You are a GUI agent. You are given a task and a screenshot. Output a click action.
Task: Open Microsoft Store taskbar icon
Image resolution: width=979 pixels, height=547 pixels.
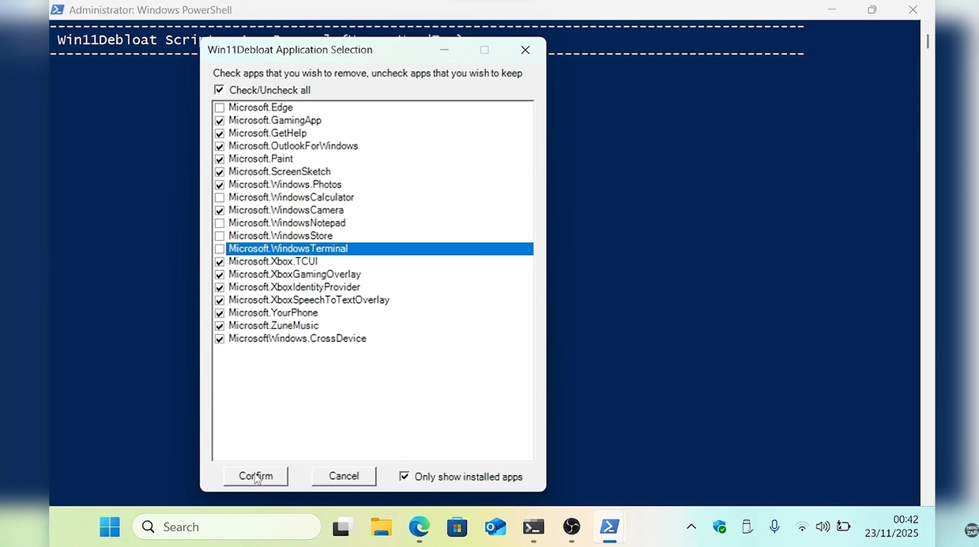pos(457,527)
